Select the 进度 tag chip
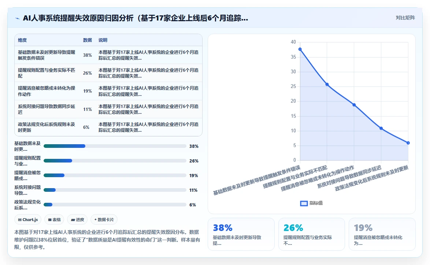The image size is (430, 265). [77, 220]
